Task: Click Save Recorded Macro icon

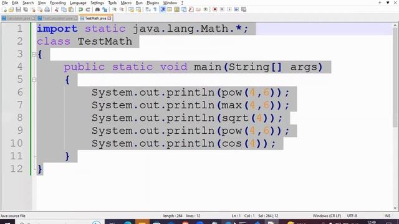Action: click(x=244, y=9)
